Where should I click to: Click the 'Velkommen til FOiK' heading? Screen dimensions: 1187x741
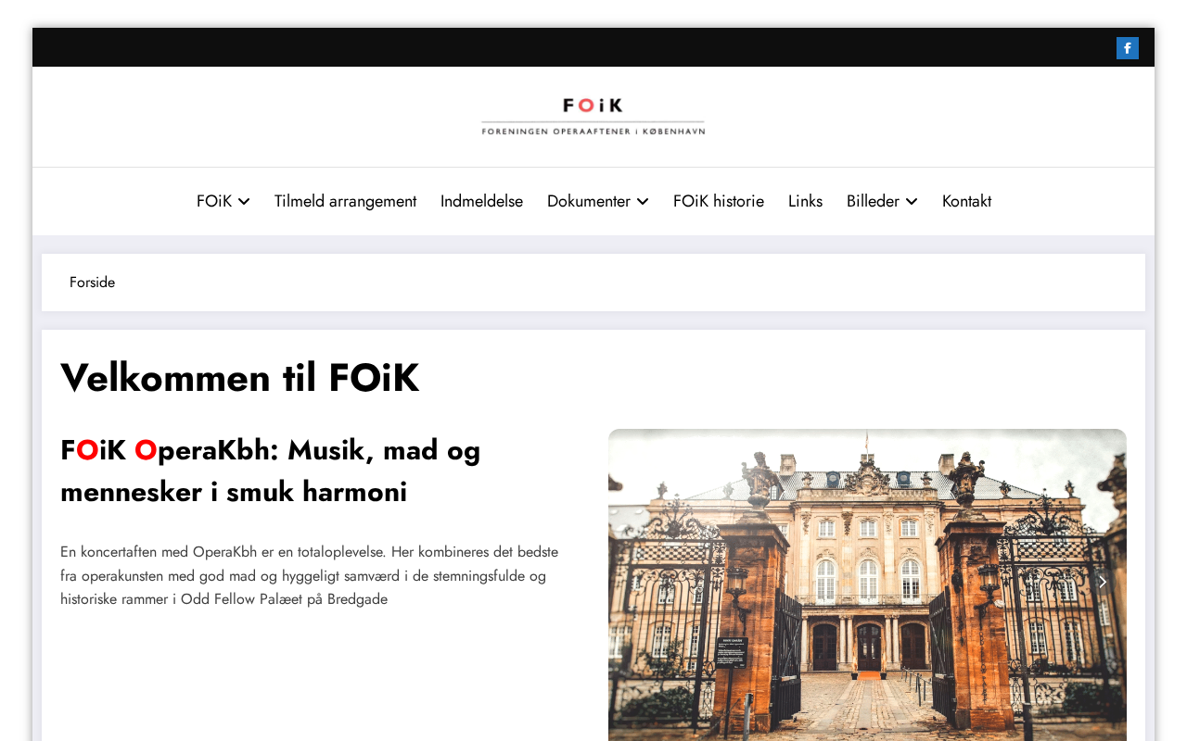pyautogui.click(x=240, y=378)
